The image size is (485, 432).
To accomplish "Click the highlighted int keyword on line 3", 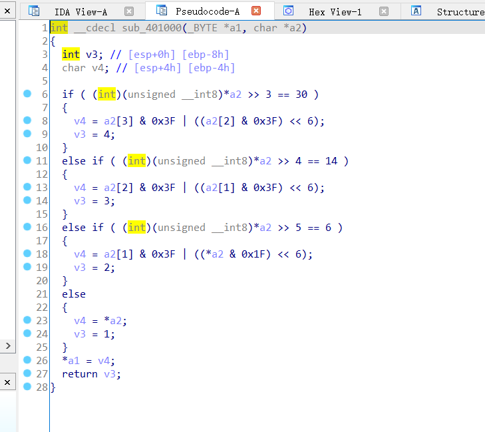I will tap(71, 54).
